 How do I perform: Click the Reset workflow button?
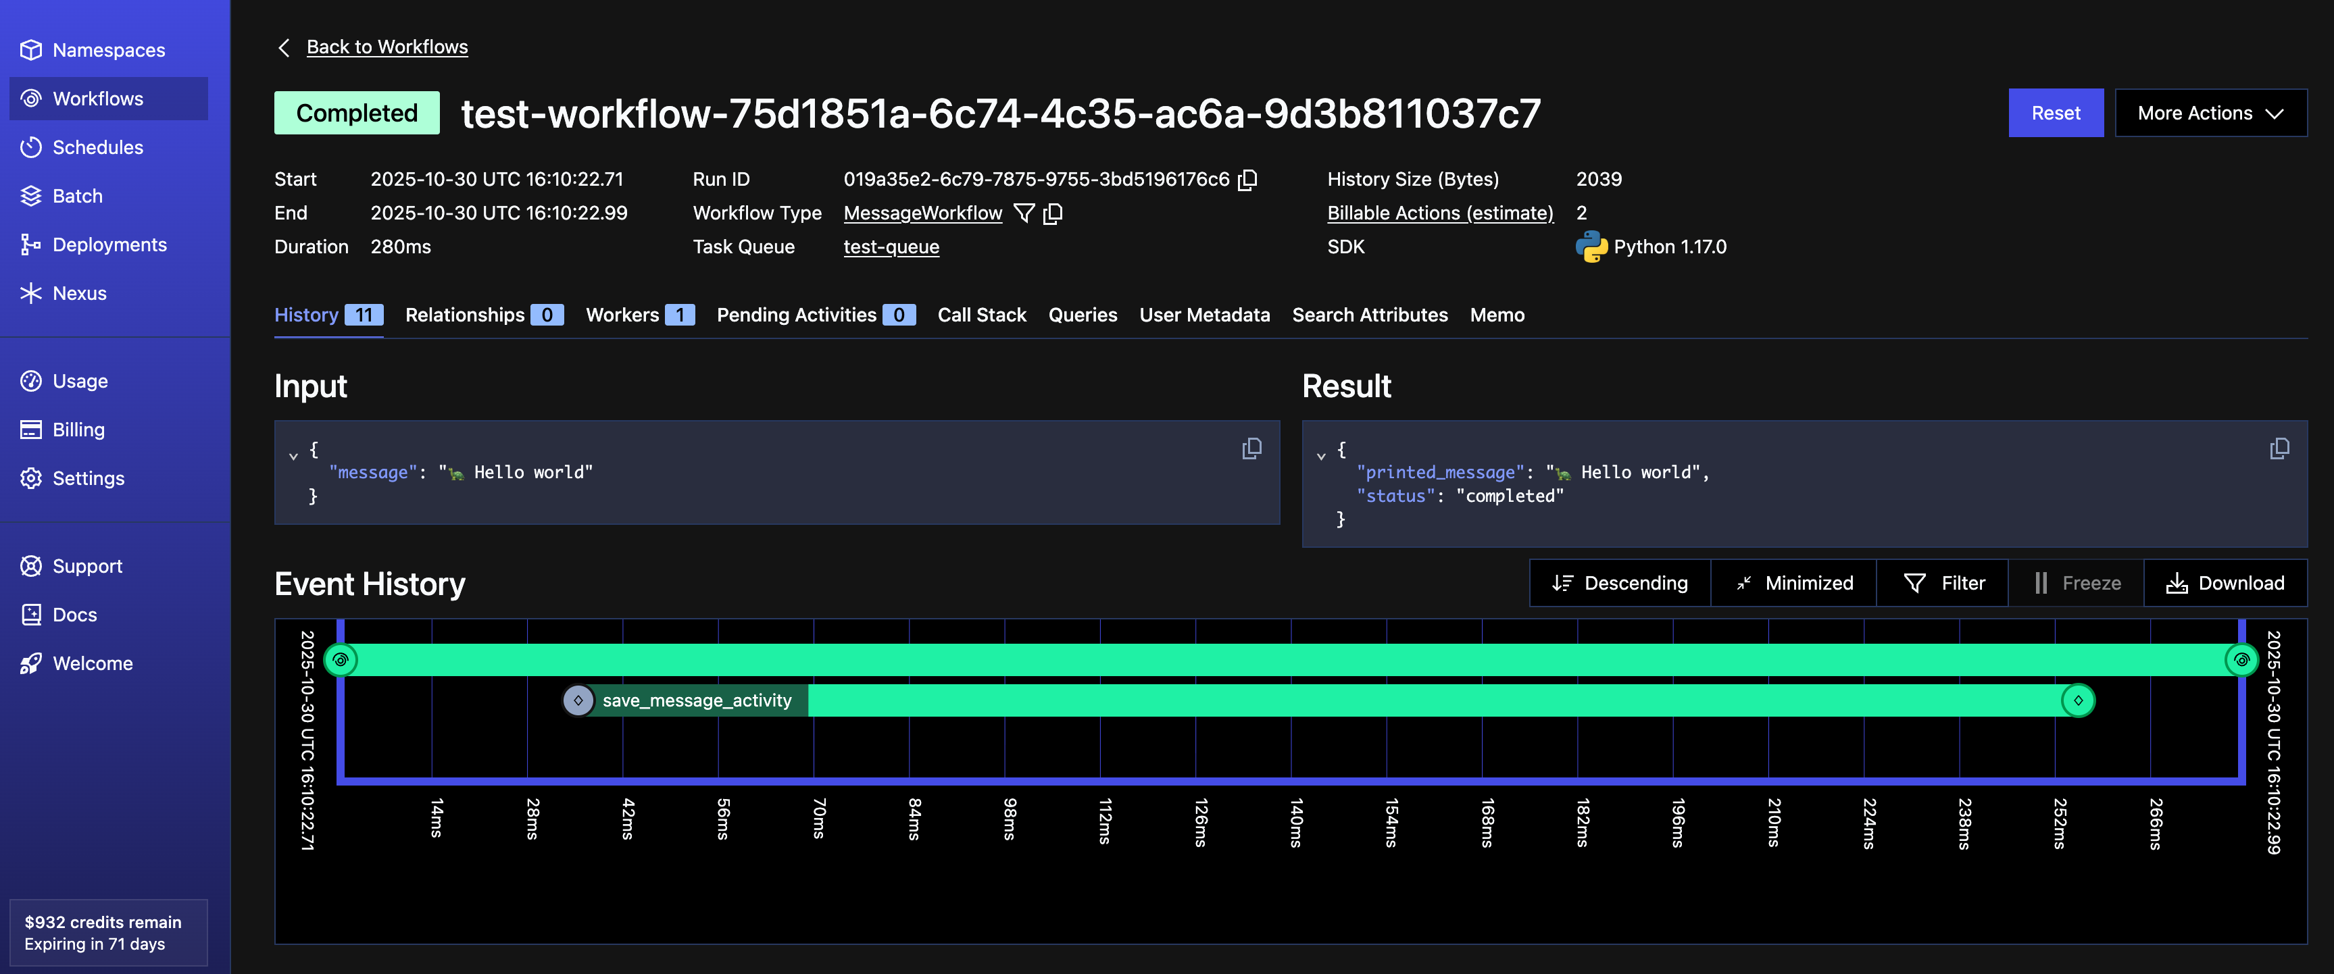pos(2056,112)
